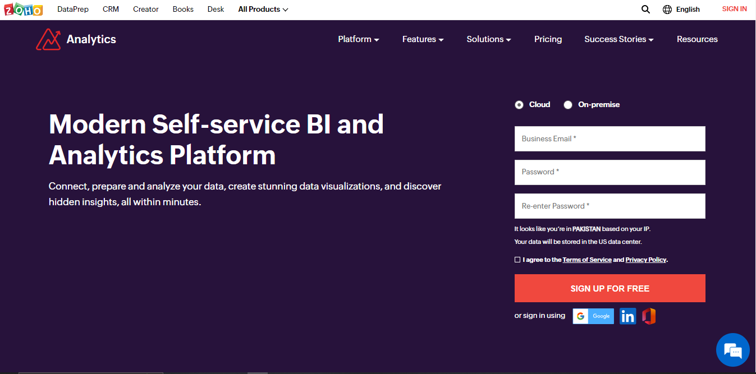Click the Zoho Analytics logo icon
The image size is (756, 374).
pos(48,39)
